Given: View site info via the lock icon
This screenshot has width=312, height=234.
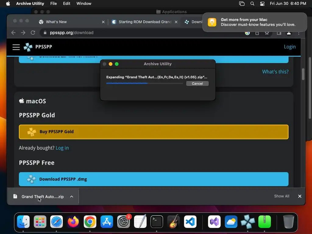Looking at the screenshot, I should pyautogui.click(x=45, y=33).
